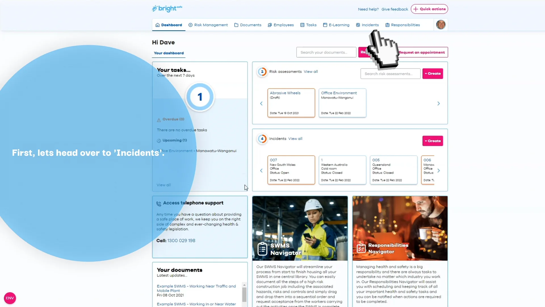The height and width of the screenshot is (307, 545).
Task: Open Example SWMS Working Near Traffic document
Action: pos(196,289)
